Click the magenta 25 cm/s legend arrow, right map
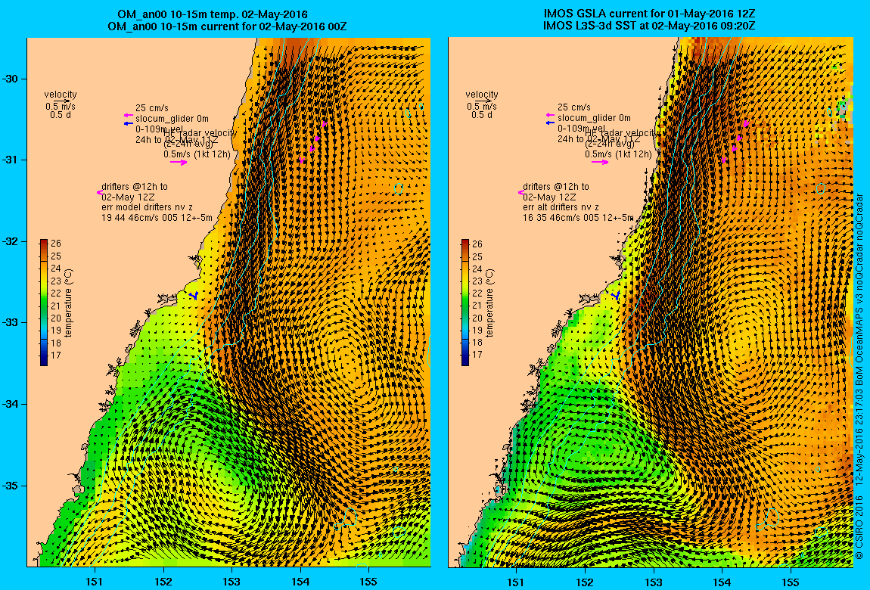Viewport: 870px width, 590px height. pyautogui.click(x=550, y=115)
